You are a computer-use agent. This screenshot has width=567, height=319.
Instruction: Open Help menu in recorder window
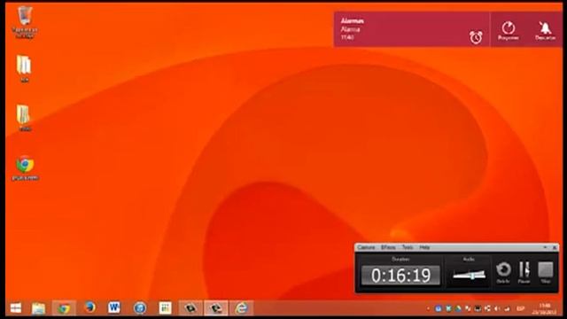click(424, 247)
